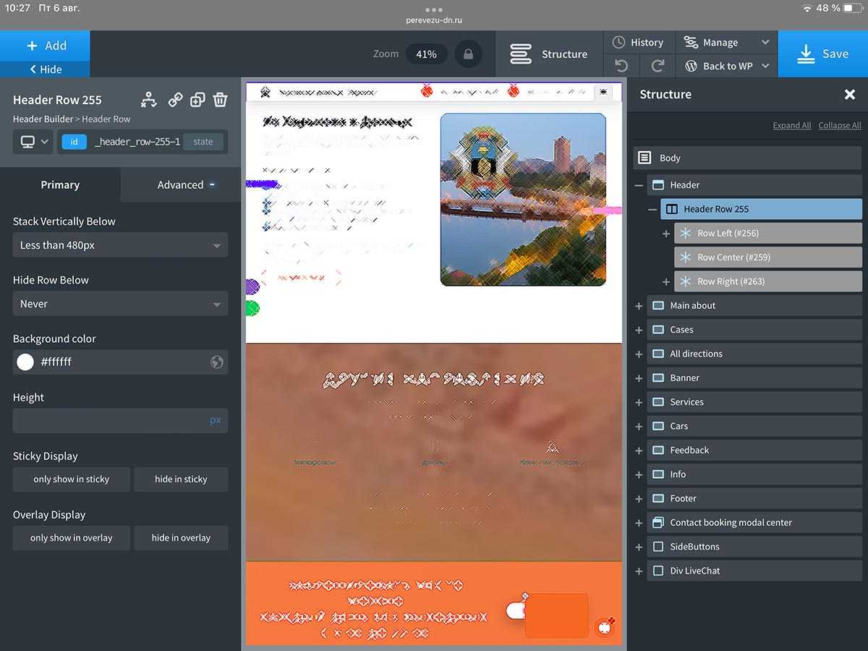Toggle 'hide in sticky' option
This screenshot has height=651, width=868.
(181, 480)
